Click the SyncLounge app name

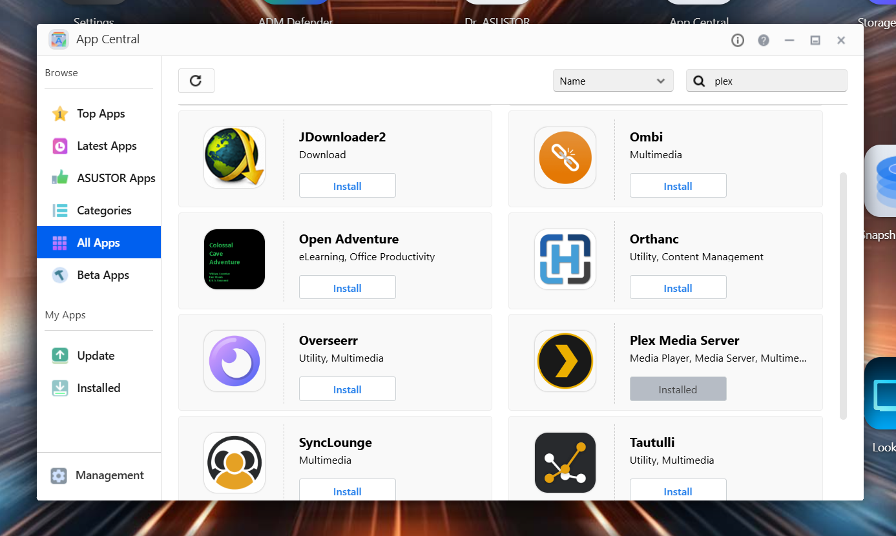(x=335, y=442)
